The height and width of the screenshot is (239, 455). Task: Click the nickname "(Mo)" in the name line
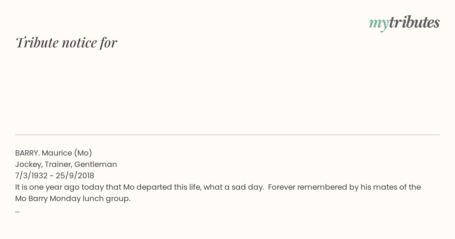(x=83, y=153)
